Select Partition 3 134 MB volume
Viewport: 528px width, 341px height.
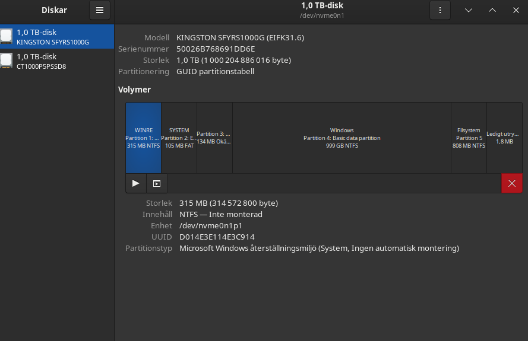click(x=215, y=138)
